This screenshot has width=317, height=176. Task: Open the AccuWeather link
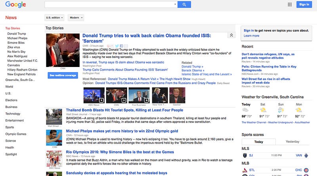[x=302, y=122]
